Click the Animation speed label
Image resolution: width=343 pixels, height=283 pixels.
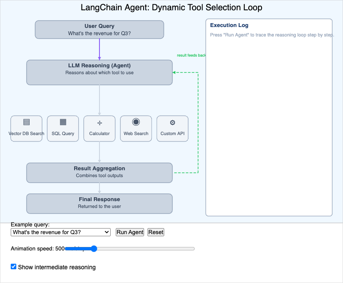click(x=38, y=249)
